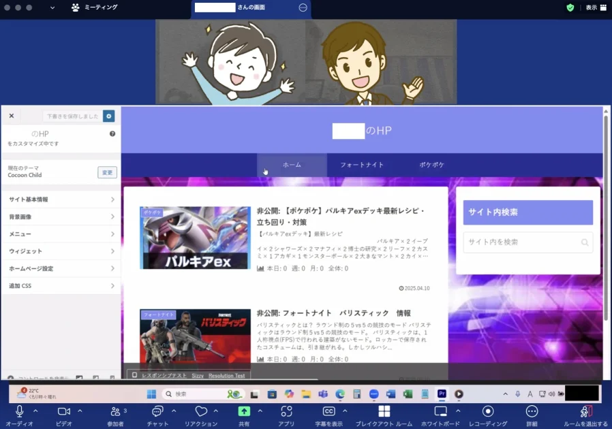
Task: Open フォートナイト バリスティック 情報 article title
Action: pos(334,313)
